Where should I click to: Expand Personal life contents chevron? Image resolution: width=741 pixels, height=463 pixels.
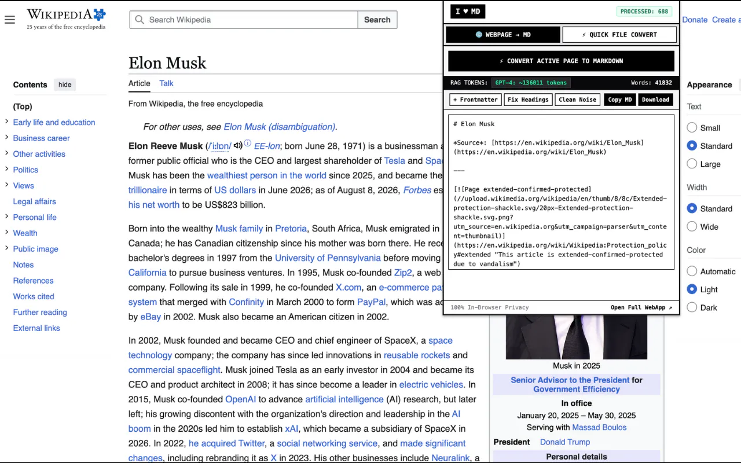pyautogui.click(x=6, y=217)
